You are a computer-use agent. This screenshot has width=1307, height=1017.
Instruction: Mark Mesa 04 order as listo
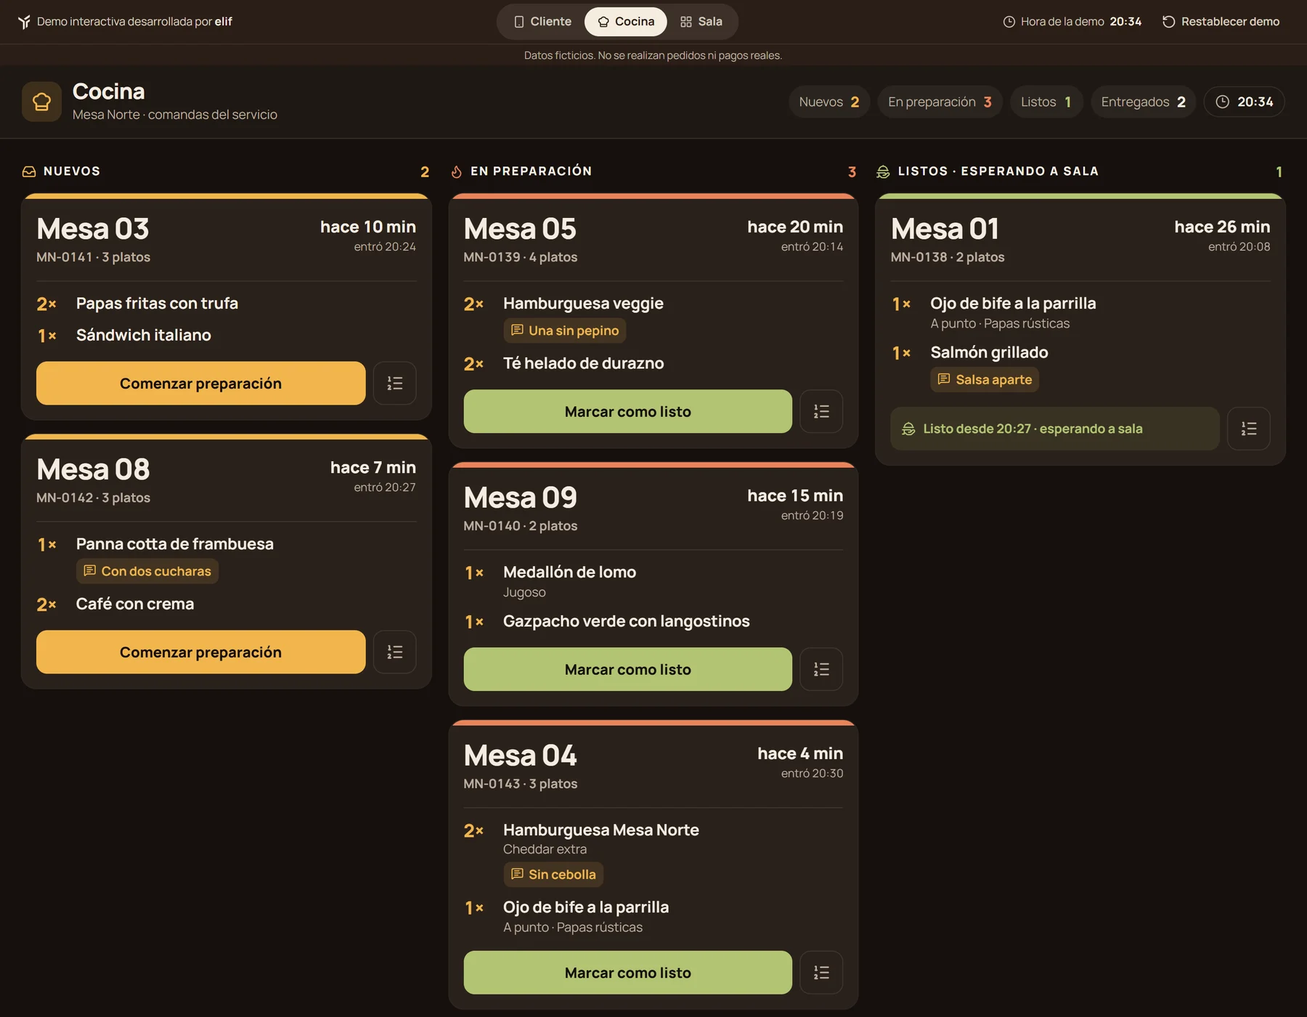tap(627, 972)
